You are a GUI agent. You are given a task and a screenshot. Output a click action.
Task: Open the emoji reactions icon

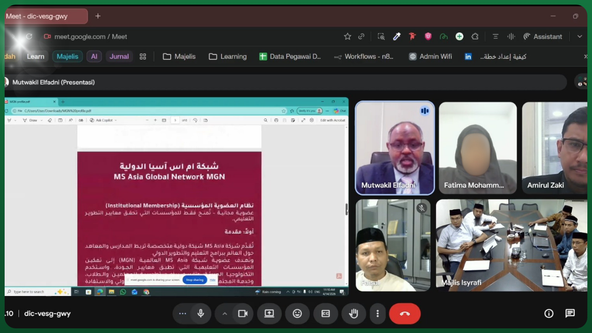pos(297,314)
